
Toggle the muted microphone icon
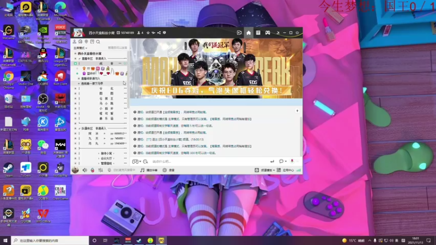(x=93, y=170)
